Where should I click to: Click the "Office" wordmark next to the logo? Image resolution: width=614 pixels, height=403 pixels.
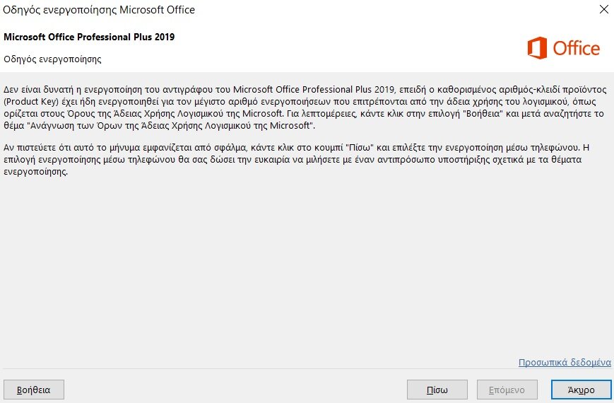[576, 48]
